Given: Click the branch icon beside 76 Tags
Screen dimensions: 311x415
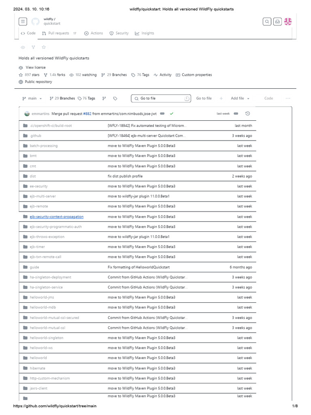Looking at the screenshot, I should click(104, 98).
